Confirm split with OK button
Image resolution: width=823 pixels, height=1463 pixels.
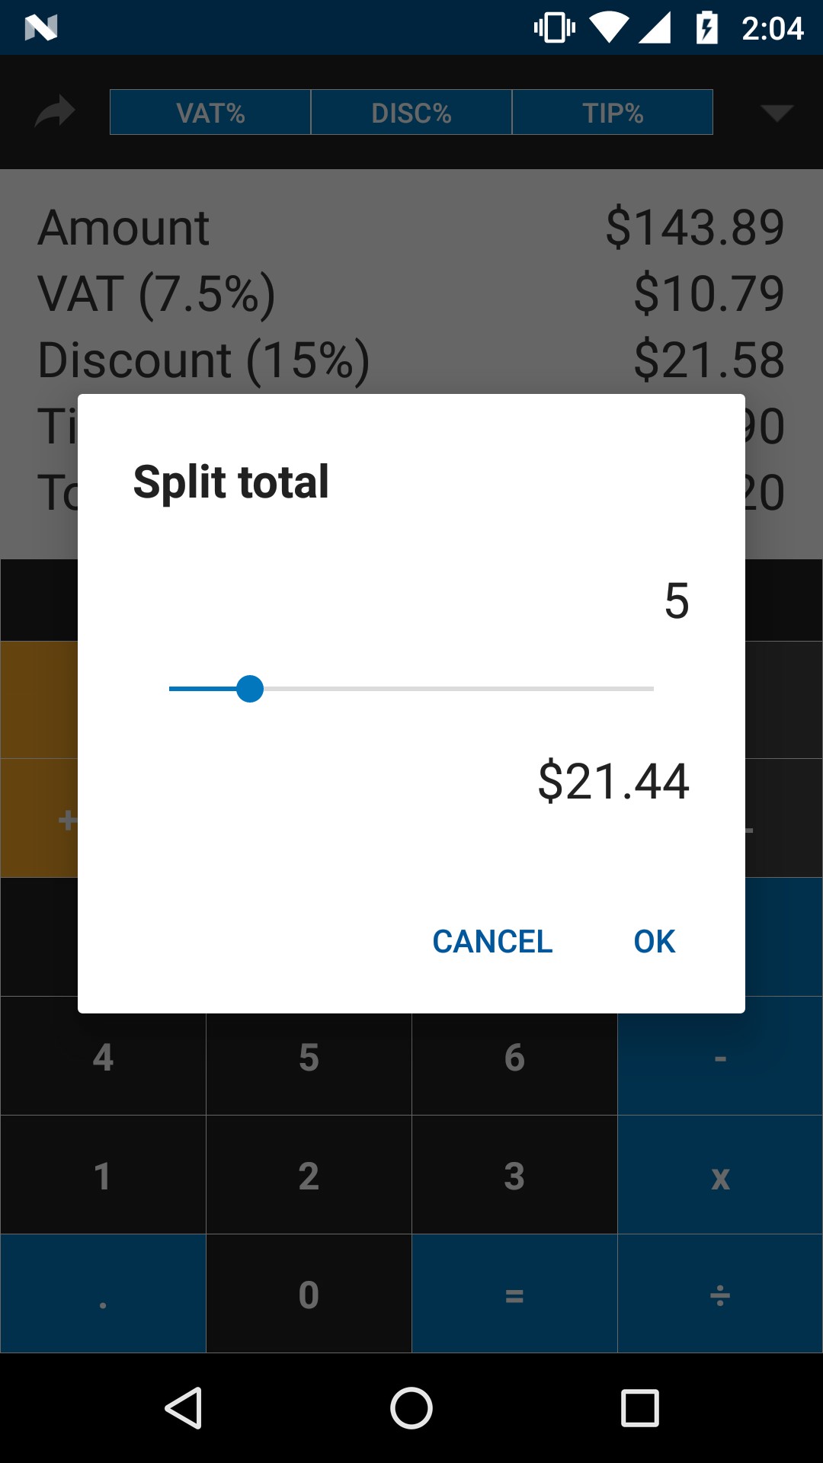654,942
